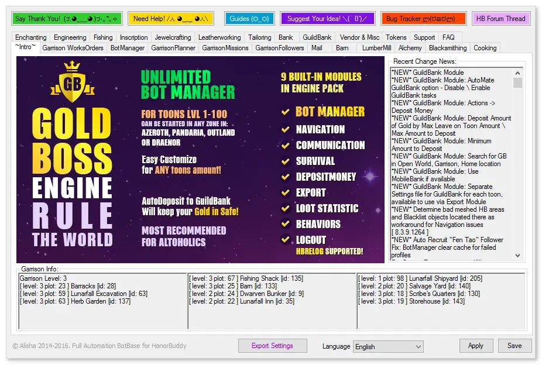
Task: Select the Storehouse [id: 143] entry
Action: point(411,301)
